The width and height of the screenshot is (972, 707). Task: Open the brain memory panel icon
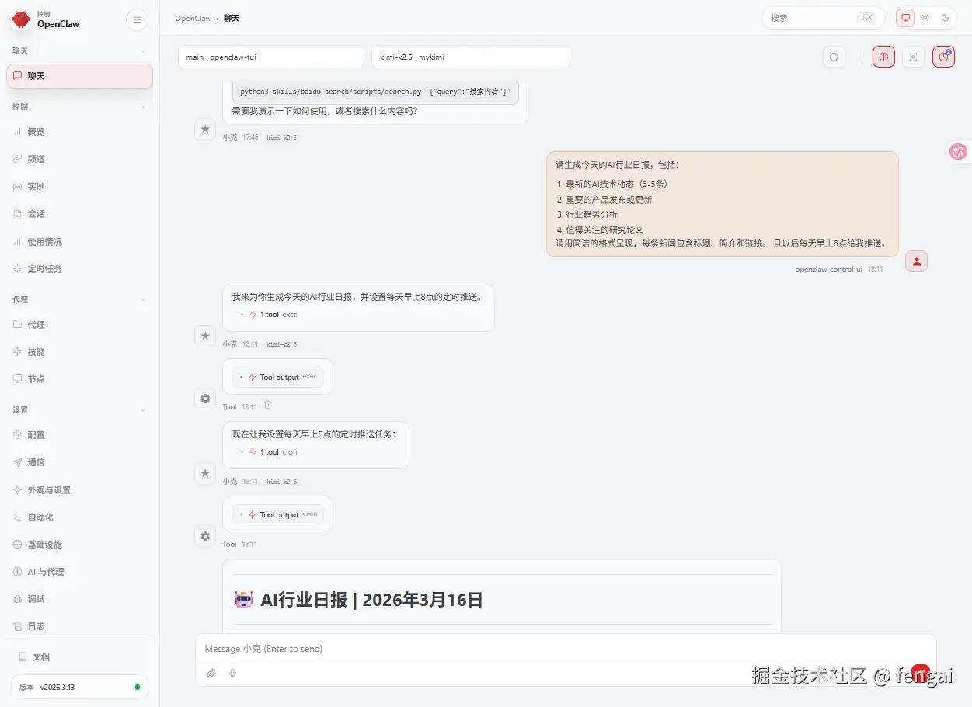883,57
